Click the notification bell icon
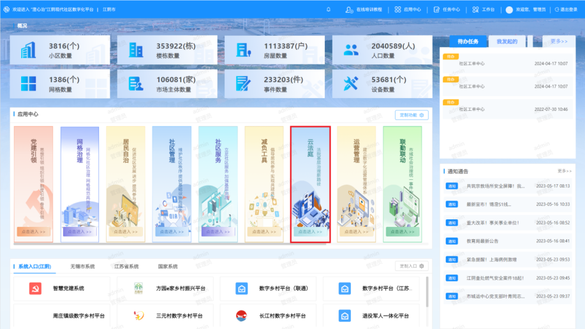The height and width of the screenshot is (329, 585). (x=329, y=10)
